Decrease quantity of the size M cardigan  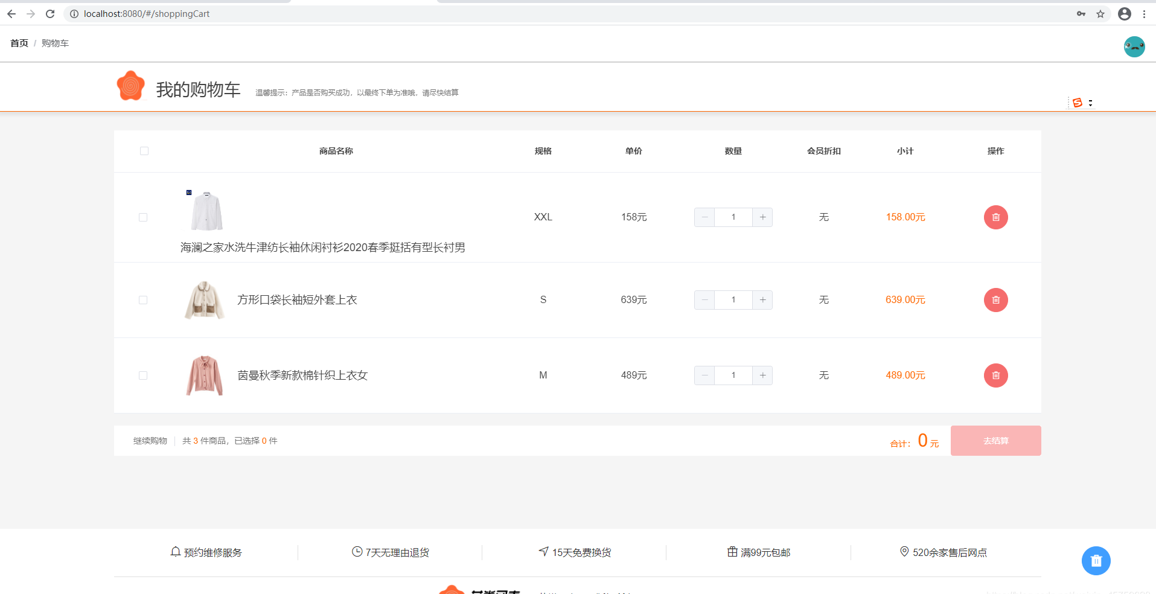pos(704,375)
